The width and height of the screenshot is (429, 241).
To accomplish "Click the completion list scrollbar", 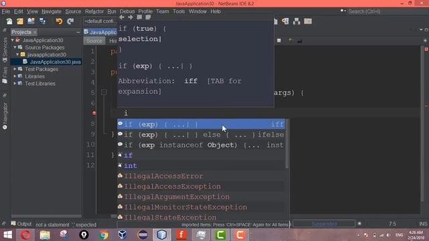I will (287, 143).
